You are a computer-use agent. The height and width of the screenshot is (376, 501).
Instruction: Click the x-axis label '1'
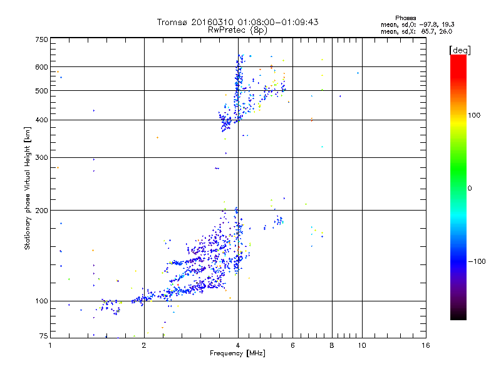coord(50,345)
